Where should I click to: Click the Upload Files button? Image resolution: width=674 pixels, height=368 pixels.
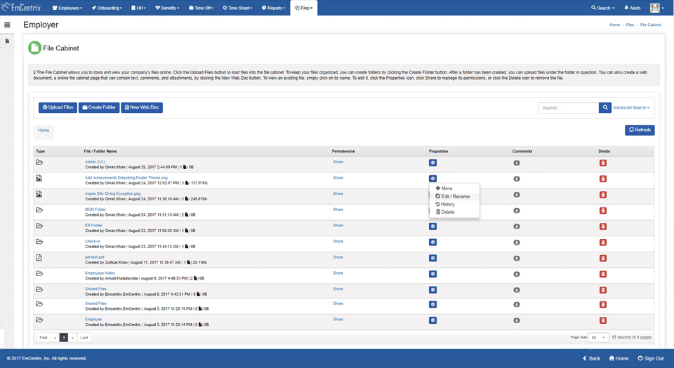pos(58,107)
